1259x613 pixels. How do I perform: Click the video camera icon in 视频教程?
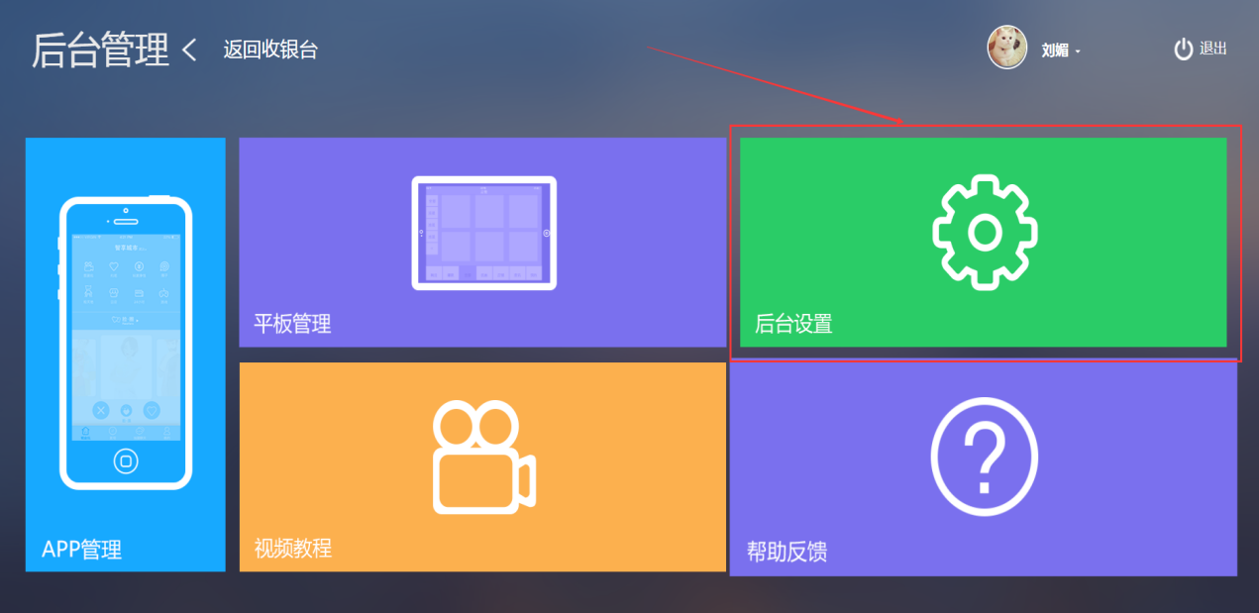[484, 458]
